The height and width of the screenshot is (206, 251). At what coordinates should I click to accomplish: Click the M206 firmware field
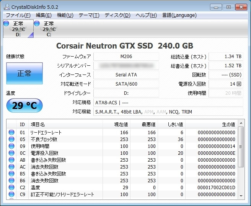coord(126,57)
